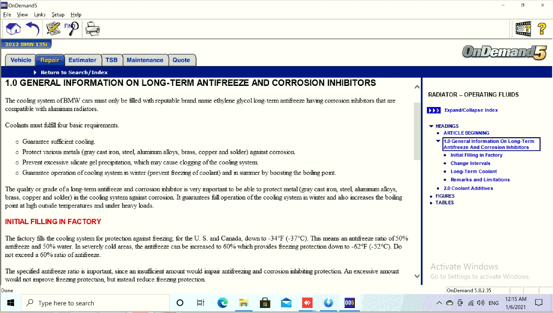This screenshot has height=313, width=553.
Task: Select 1.0 General Information On Long-Term Antifreeze
Action: [x=491, y=144]
